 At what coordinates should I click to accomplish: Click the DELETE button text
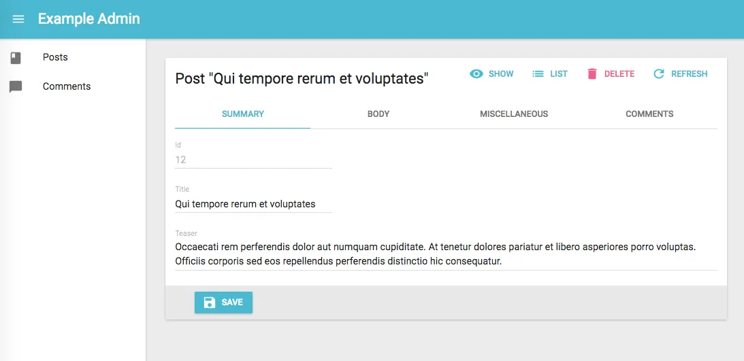619,74
